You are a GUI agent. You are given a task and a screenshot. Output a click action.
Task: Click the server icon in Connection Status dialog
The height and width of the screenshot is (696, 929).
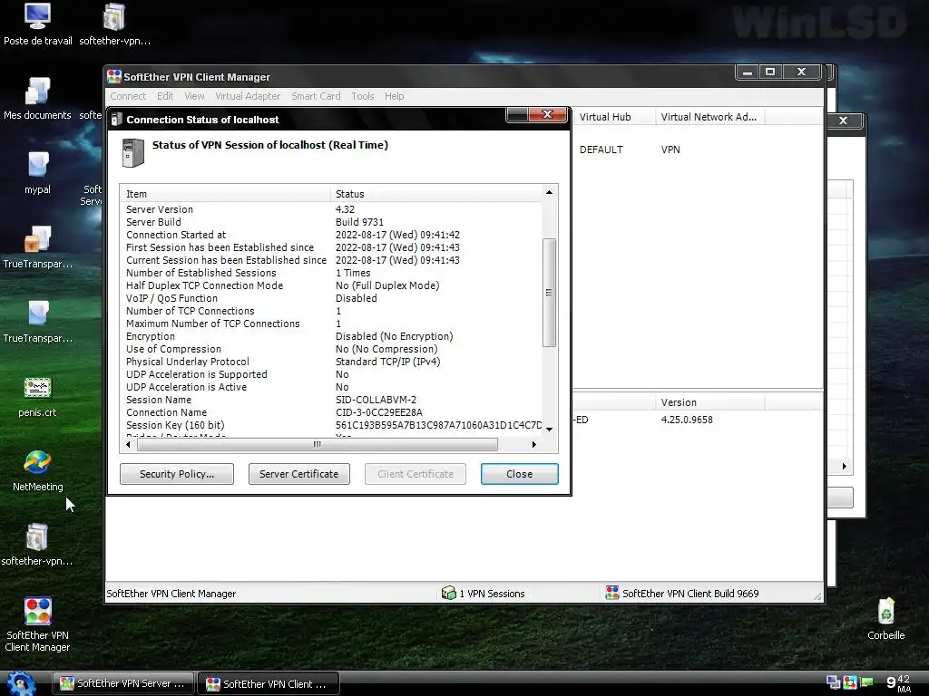tap(132, 152)
